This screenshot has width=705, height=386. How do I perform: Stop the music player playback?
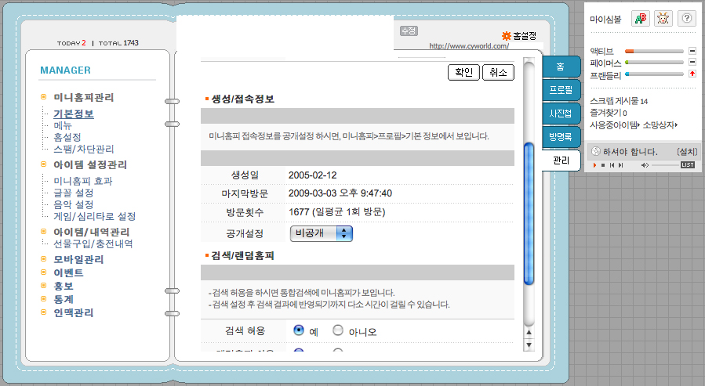pyautogui.click(x=603, y=165)
